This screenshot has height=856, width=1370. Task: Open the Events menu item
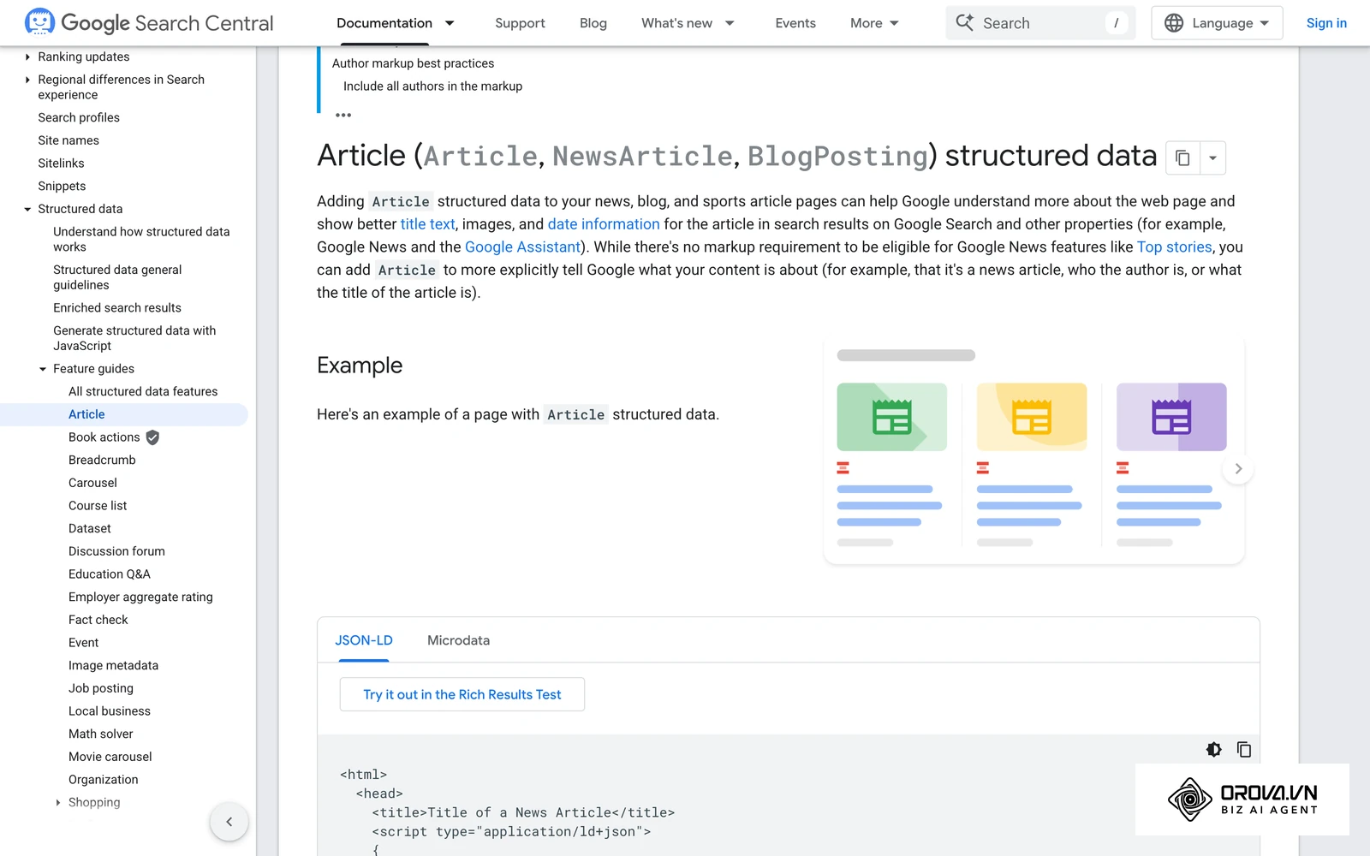tap(795, 23)
